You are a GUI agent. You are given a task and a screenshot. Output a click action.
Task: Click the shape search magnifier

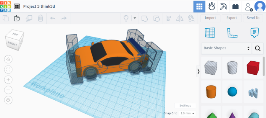pos(257,48)
